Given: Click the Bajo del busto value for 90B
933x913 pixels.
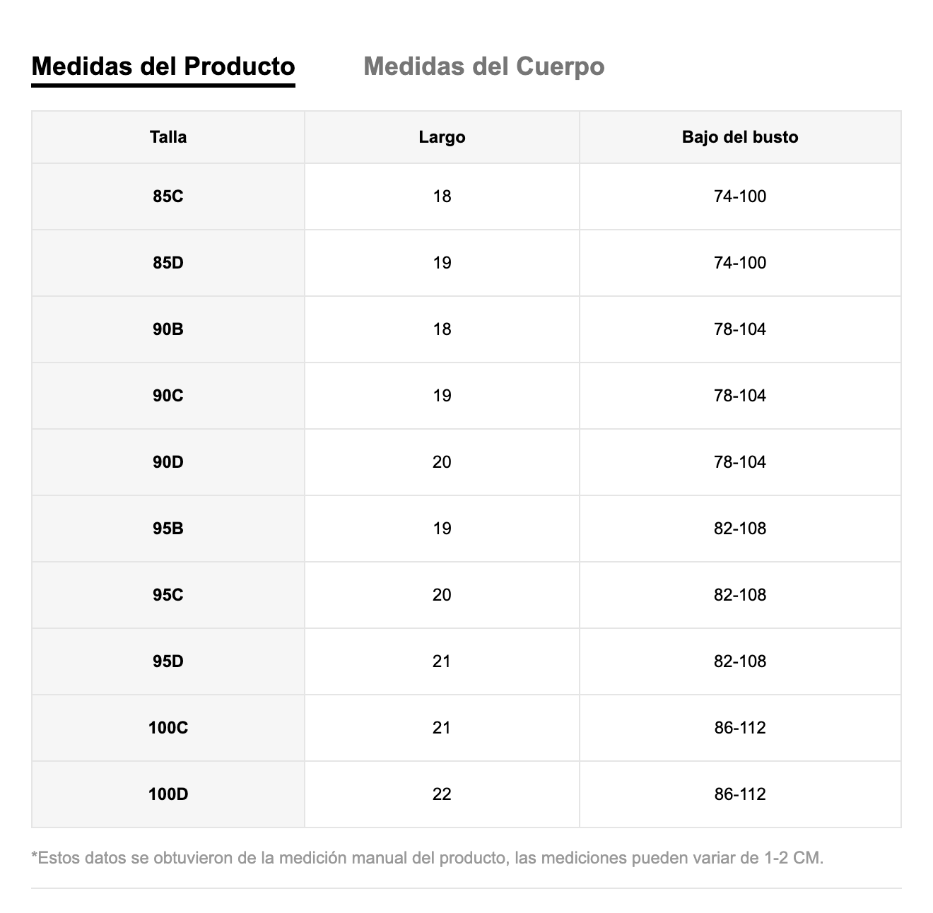Looking at the screenshot, I should pyautogui.click(x=740, y=329).
